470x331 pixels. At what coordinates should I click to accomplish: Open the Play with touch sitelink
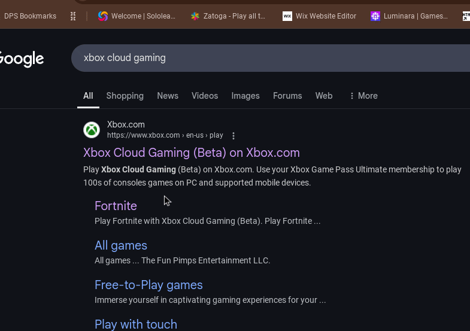(x=136, y=324)
